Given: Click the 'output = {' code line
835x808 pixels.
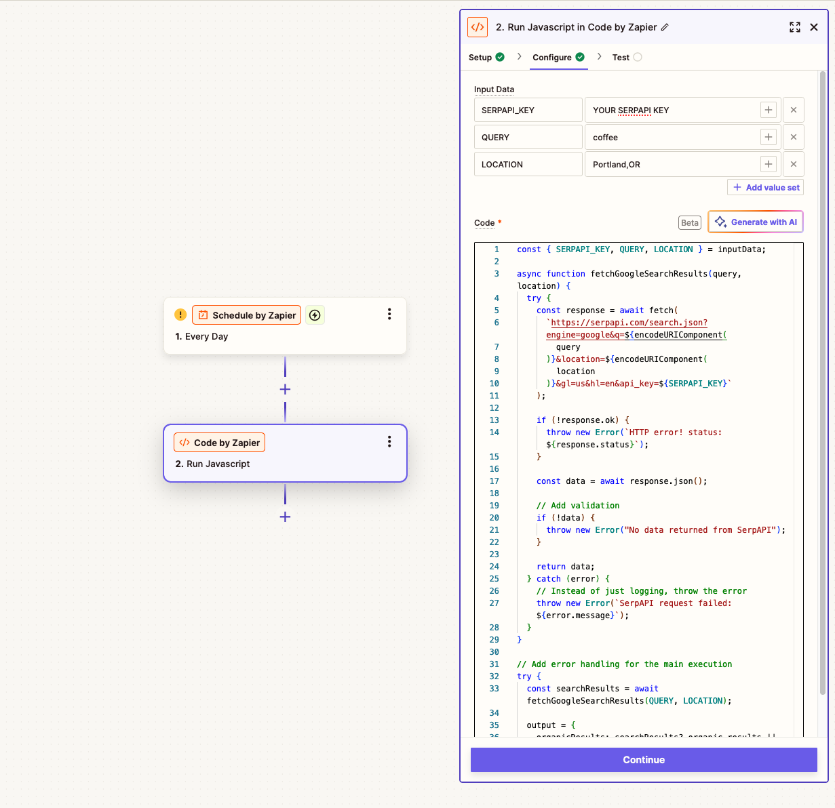Looking at the screenshot, I should click(551, 725).
